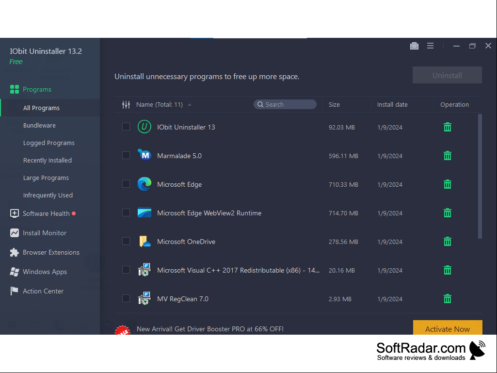Click the IObit Uninstaller 13 app icon
The width and height of the screenshot is (497, 373).
click(144, 127)
